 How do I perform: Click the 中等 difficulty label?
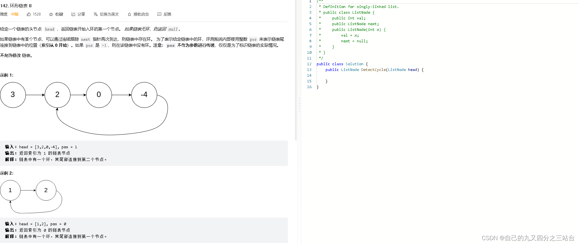click(15, 14)
